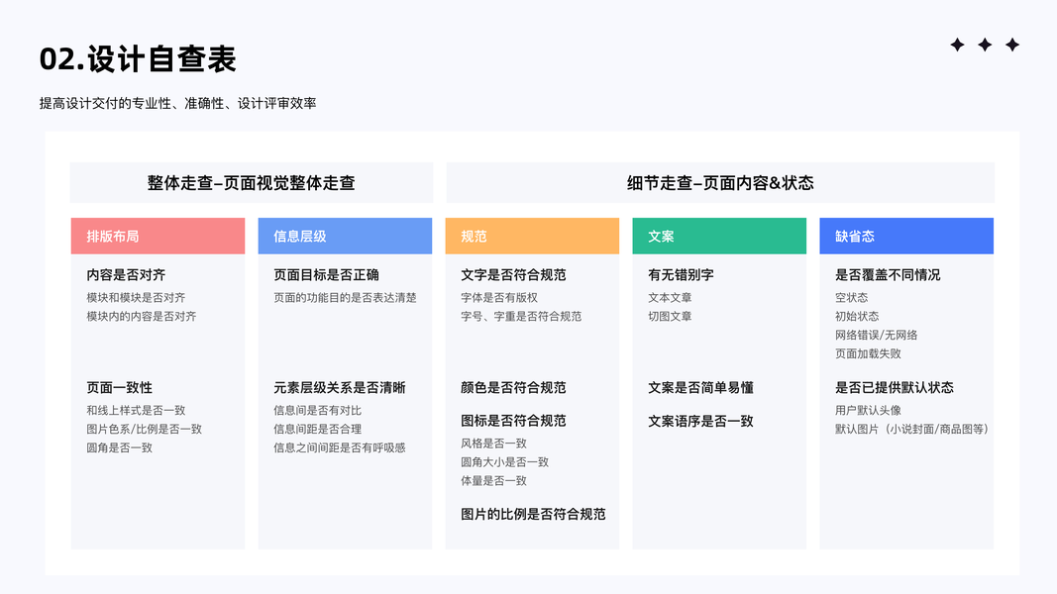Select the 整体走查–页面视觉整体走查 section header
The image size is (1057, 594).
coord(252,183)
